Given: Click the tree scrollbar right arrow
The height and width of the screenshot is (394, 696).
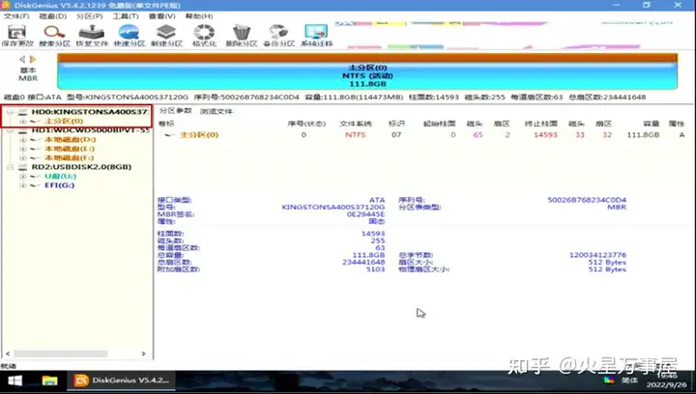Looking at the screenshot, I should click(x=143, y=353).
